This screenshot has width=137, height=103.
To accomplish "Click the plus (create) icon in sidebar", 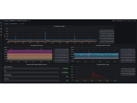I will coord(1,26).
